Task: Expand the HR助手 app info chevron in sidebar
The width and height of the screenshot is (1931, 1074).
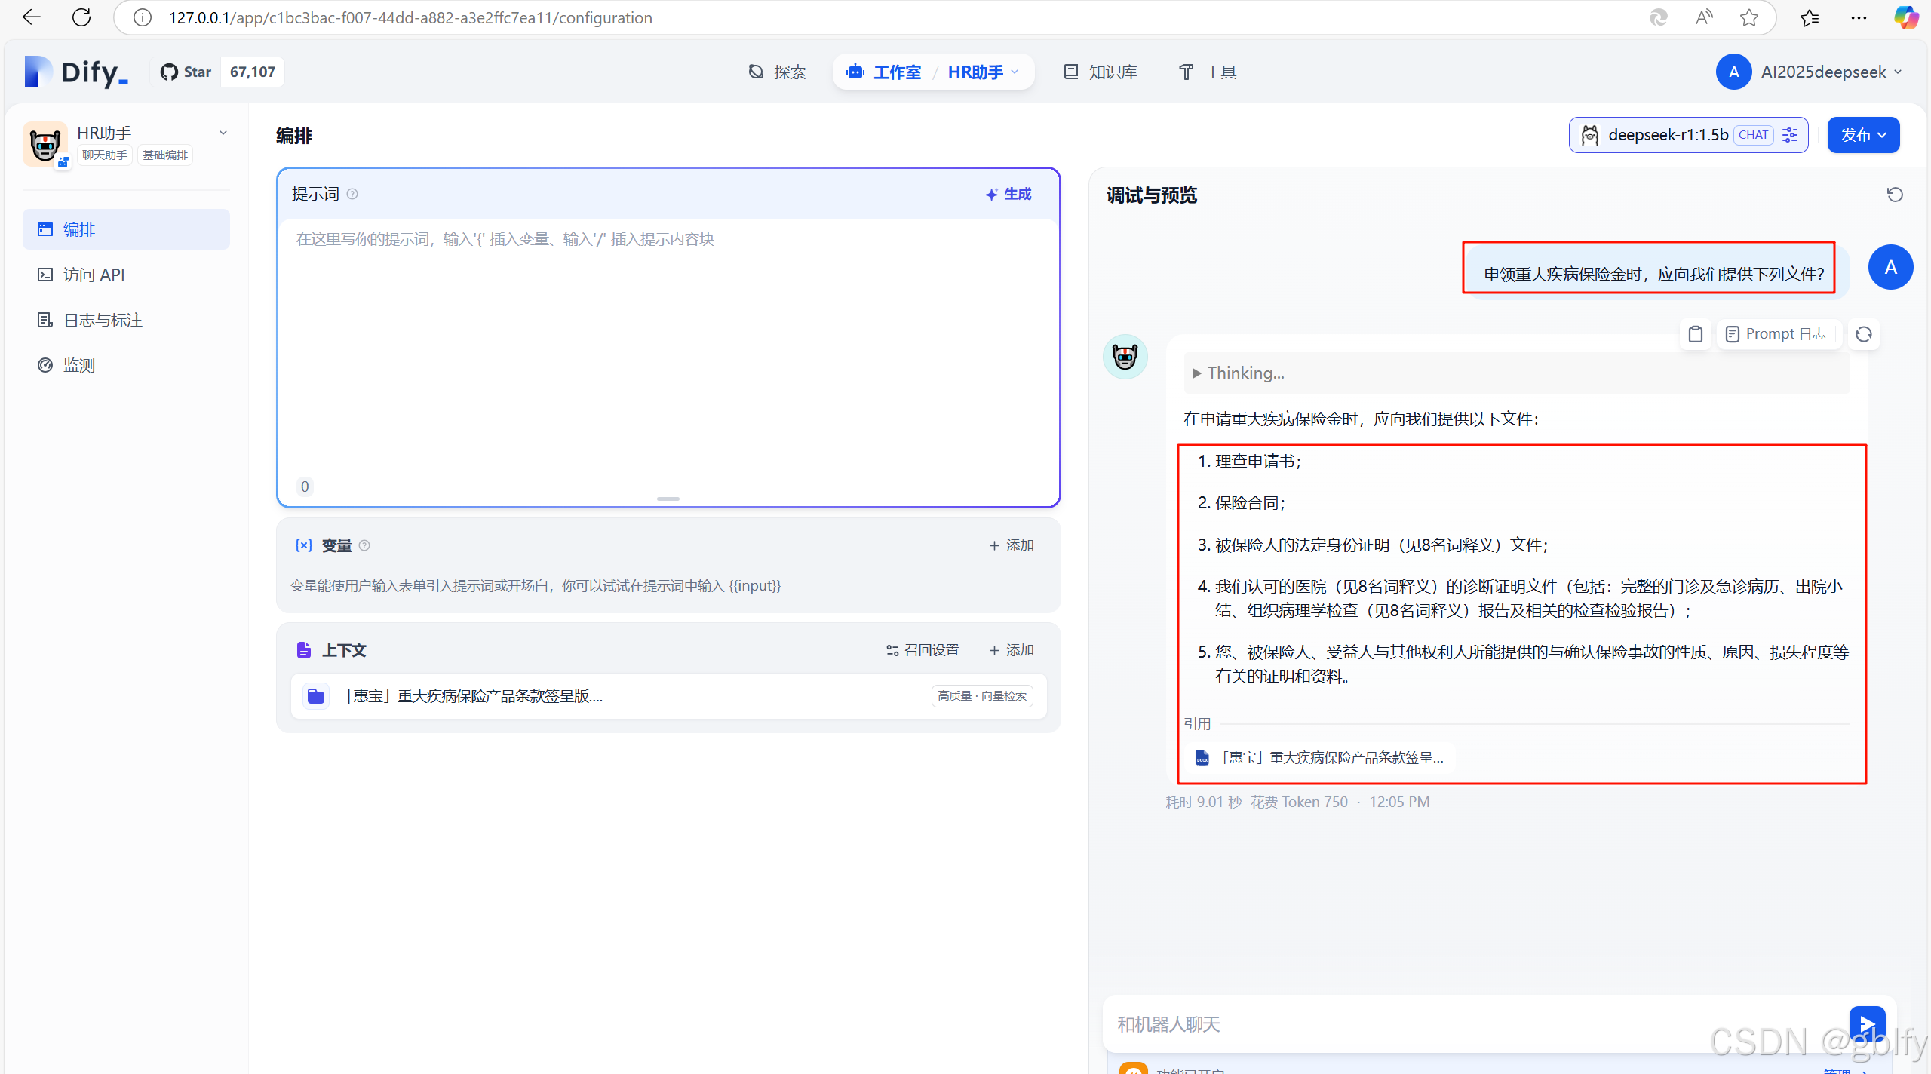Action: [223, 133]
